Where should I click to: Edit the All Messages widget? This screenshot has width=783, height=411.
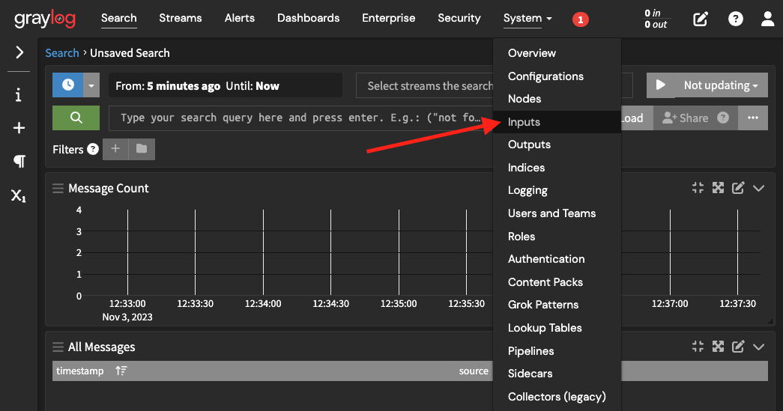click(x=738, y=347)
